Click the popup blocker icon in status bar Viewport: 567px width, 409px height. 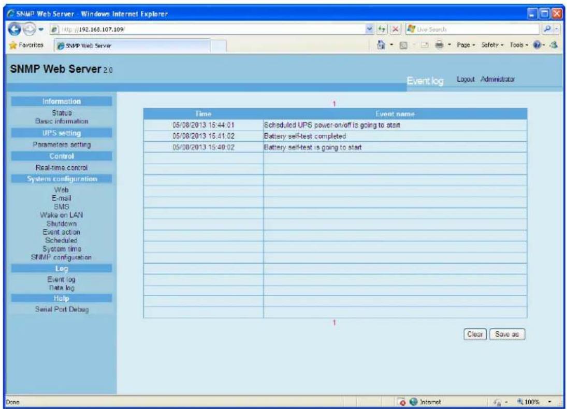click(x=402, y=402)
